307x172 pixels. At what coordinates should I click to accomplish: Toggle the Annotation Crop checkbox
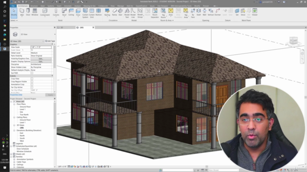pos(32,85)
